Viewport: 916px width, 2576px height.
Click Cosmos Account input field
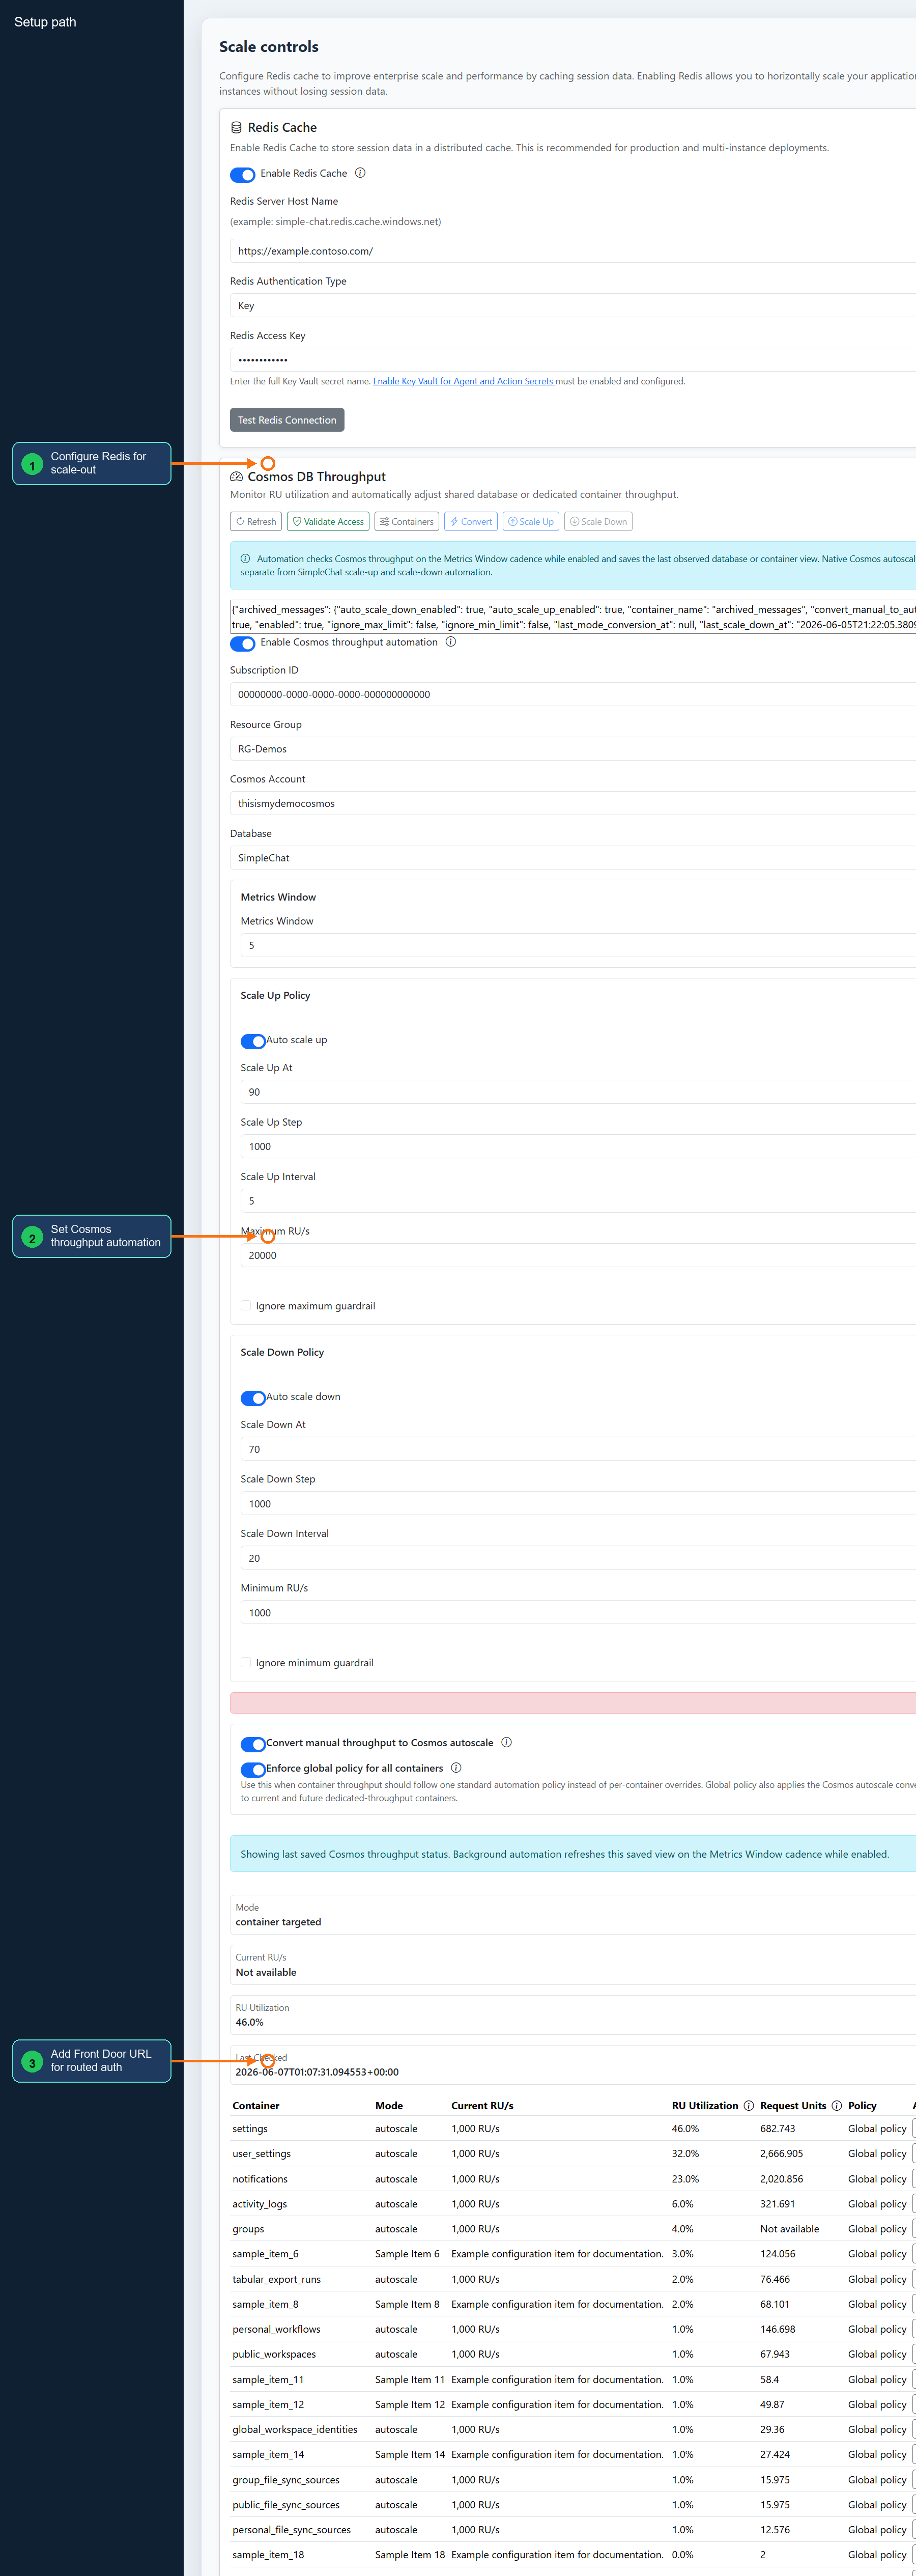573,803
